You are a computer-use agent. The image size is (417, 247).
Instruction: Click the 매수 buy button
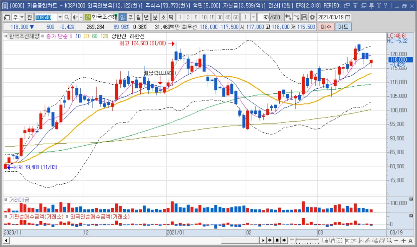(326, 27)
